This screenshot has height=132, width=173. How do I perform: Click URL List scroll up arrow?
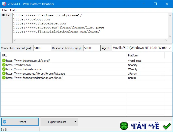(170, 16)
